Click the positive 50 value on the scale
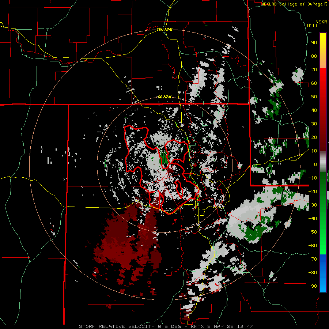 pos(314,97)
